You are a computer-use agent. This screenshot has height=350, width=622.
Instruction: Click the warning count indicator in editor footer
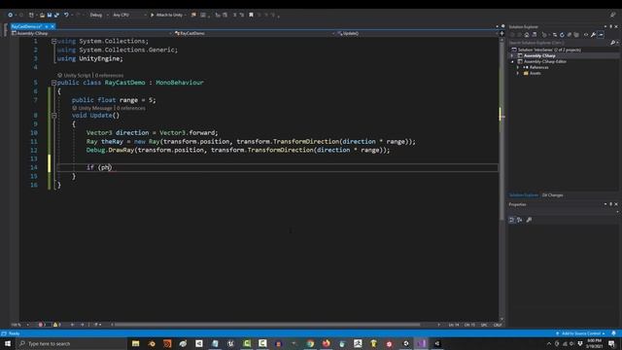57,325
